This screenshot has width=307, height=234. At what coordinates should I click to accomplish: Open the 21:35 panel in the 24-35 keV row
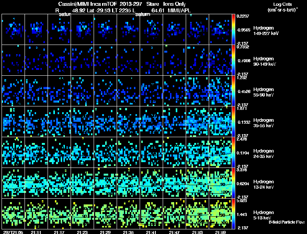(128, 152)
